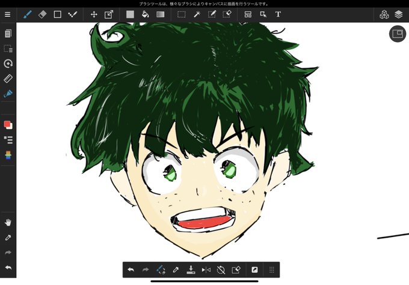The height and width of the screenshot is (285, 409).
Task: Select the Text tool
Action: tap(278, 14)
